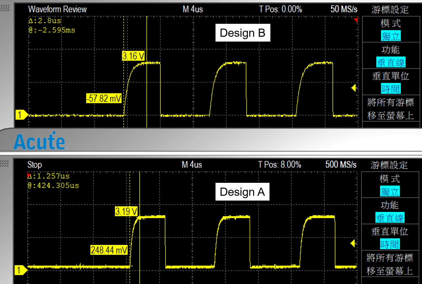Click the channel 1 ground marker in the Stop panel
Image resolution: width=422 pixels, height=284 pixels.
(21, 270)
